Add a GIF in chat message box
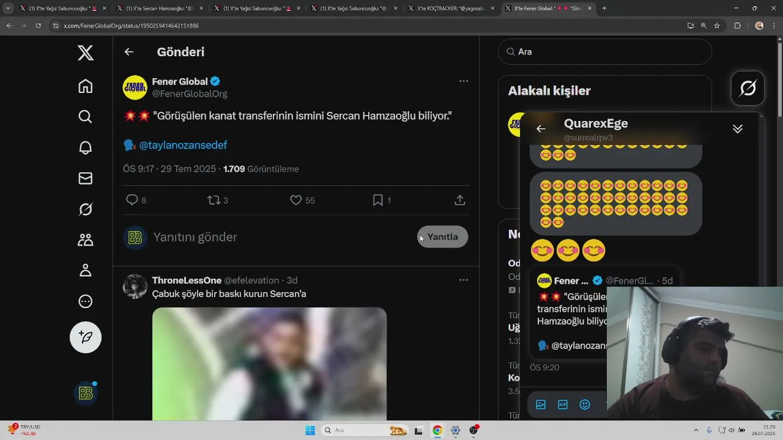 click(x=563, y=405)
